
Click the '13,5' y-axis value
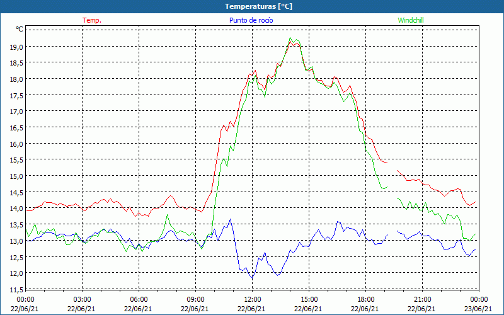[x=18, y=225]
